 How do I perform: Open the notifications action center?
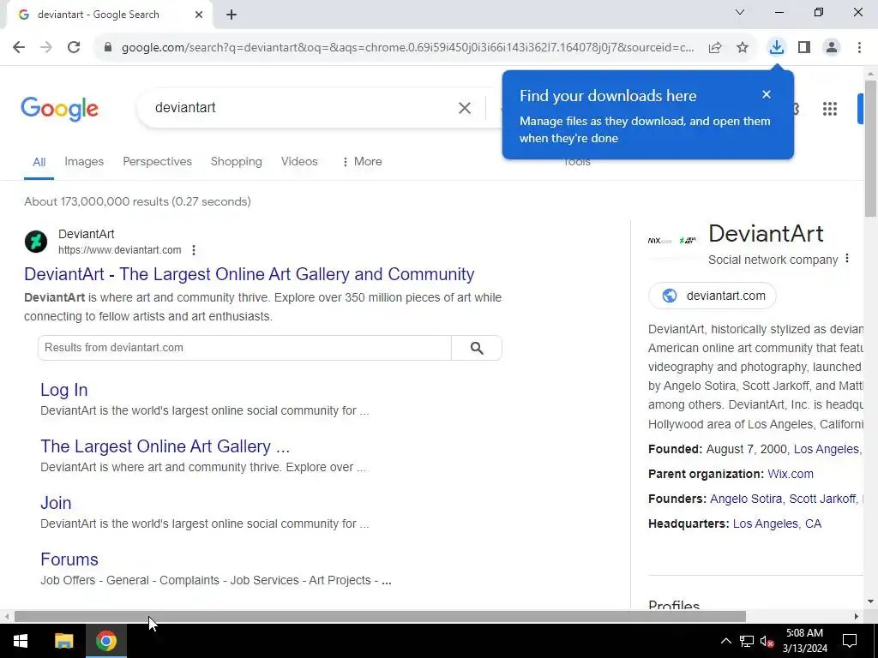[x=850, y=641]
